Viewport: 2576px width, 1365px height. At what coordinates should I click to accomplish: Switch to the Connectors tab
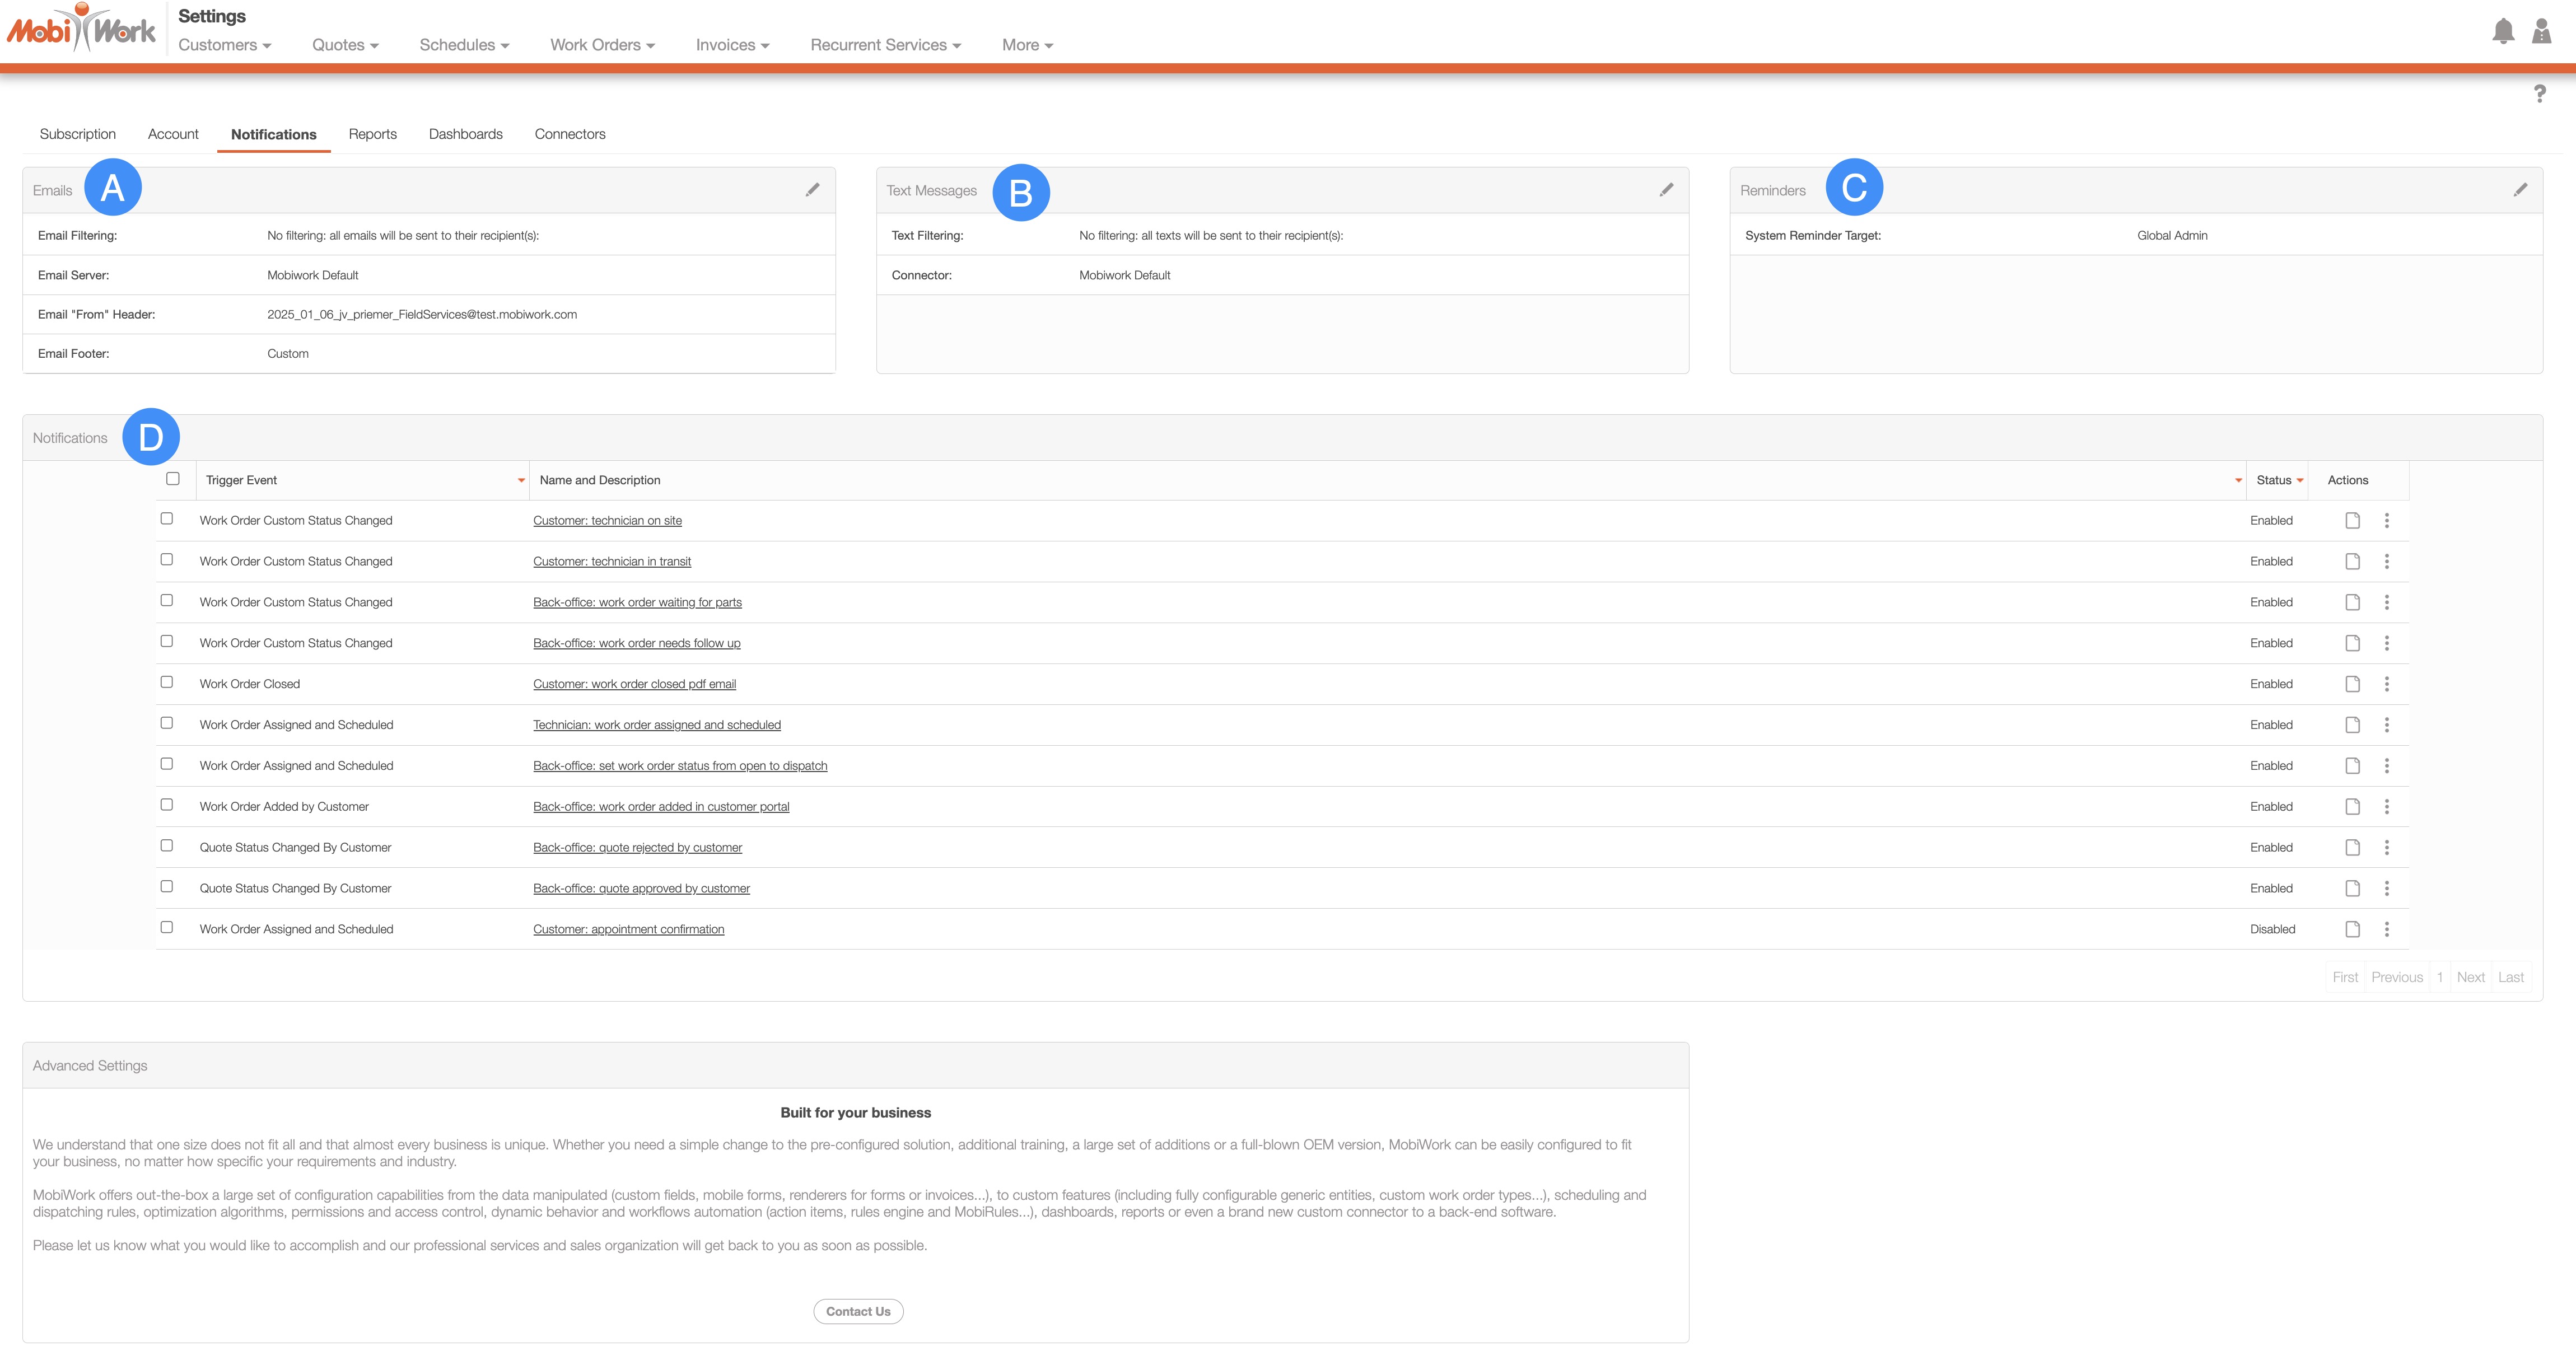569,134
